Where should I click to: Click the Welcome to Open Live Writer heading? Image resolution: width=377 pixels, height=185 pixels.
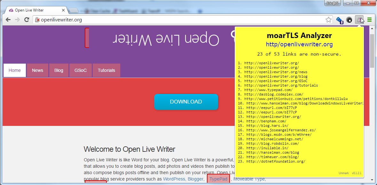(x=130, y=149)
